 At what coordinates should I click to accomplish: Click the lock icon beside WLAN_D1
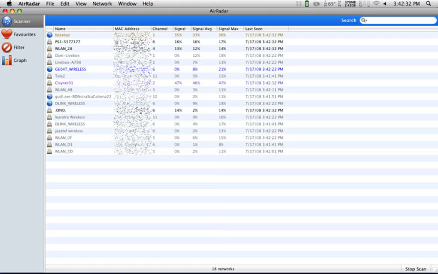pos(49,144)
